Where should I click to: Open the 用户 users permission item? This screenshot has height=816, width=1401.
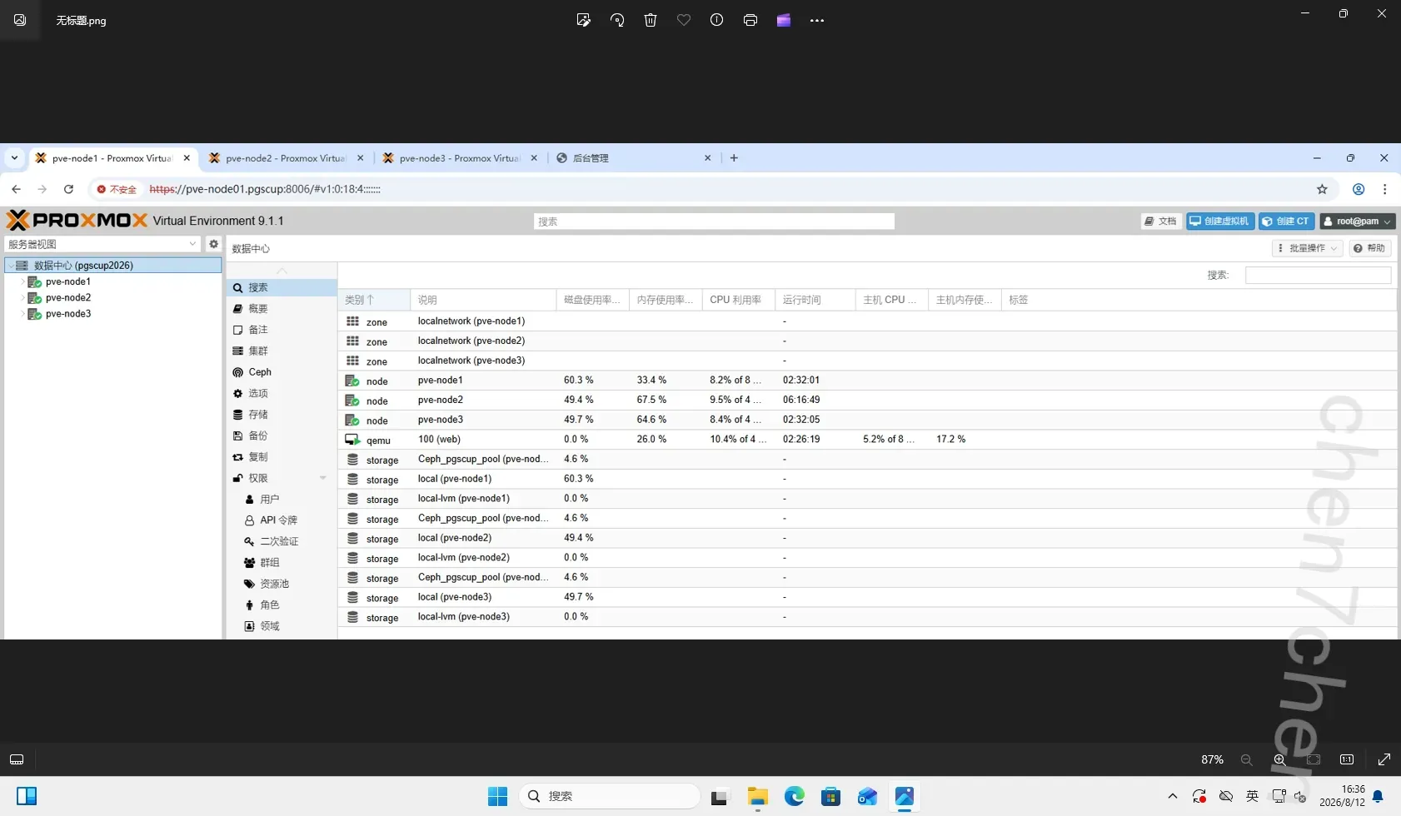pyautogui.click(x=282, y=500)
